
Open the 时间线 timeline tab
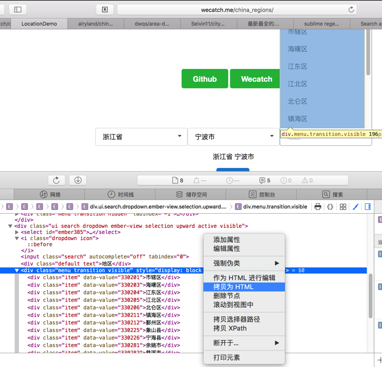click(120, 194)
